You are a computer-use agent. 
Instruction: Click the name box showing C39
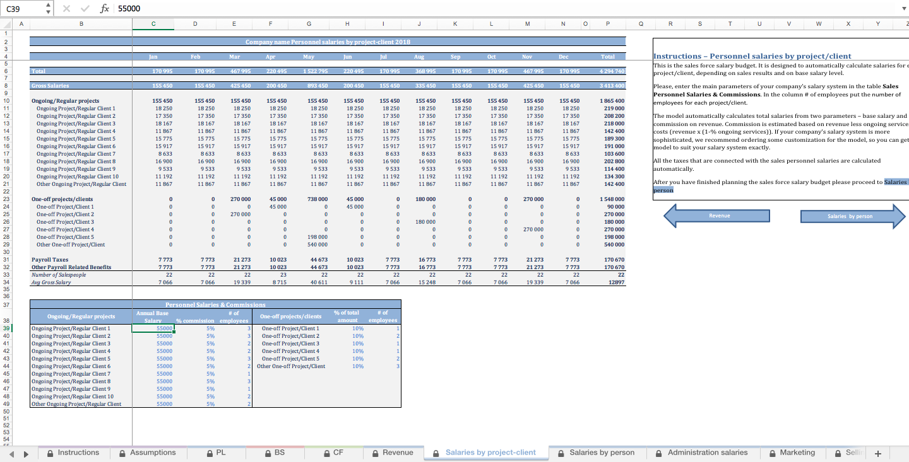tap(24, 9)
